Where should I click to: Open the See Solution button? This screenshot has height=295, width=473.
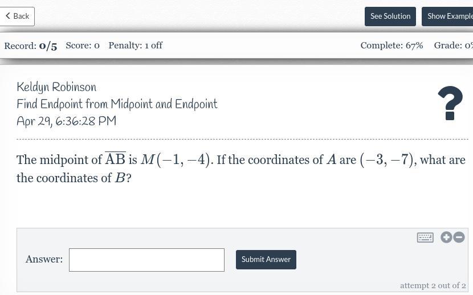pos(390,17)
